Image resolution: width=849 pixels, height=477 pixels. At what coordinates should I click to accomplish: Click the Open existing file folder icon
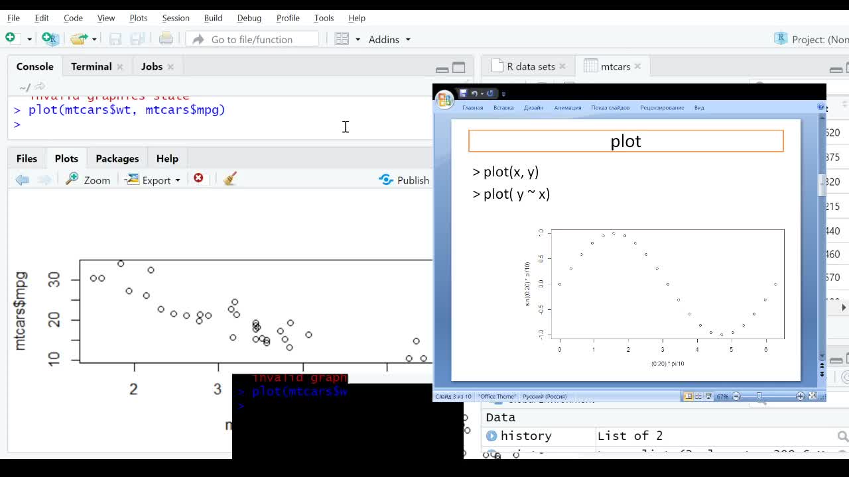pyautogui.click(x=78, y=39)
